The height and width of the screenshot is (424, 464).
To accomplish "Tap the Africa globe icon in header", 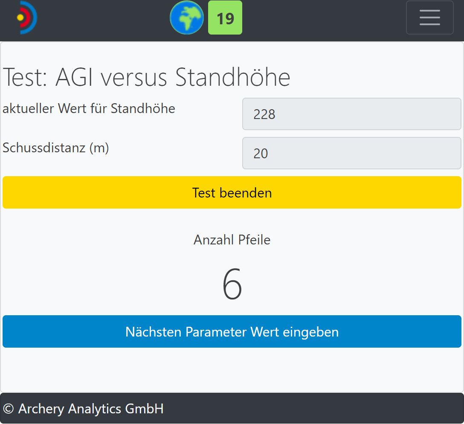I will click(186, 18).
